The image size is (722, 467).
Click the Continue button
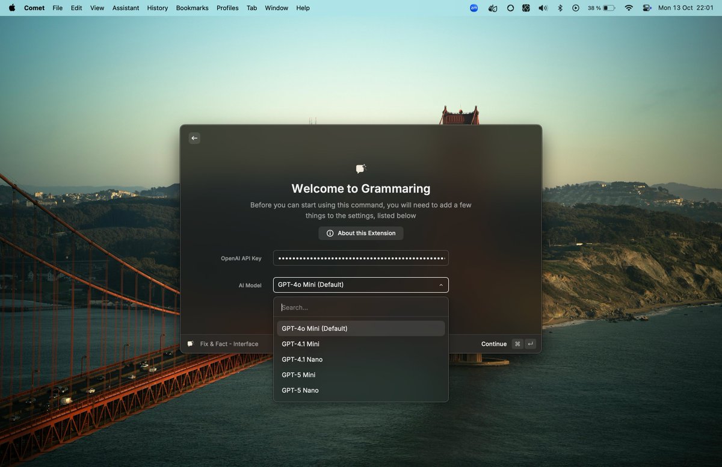[494, 344]
